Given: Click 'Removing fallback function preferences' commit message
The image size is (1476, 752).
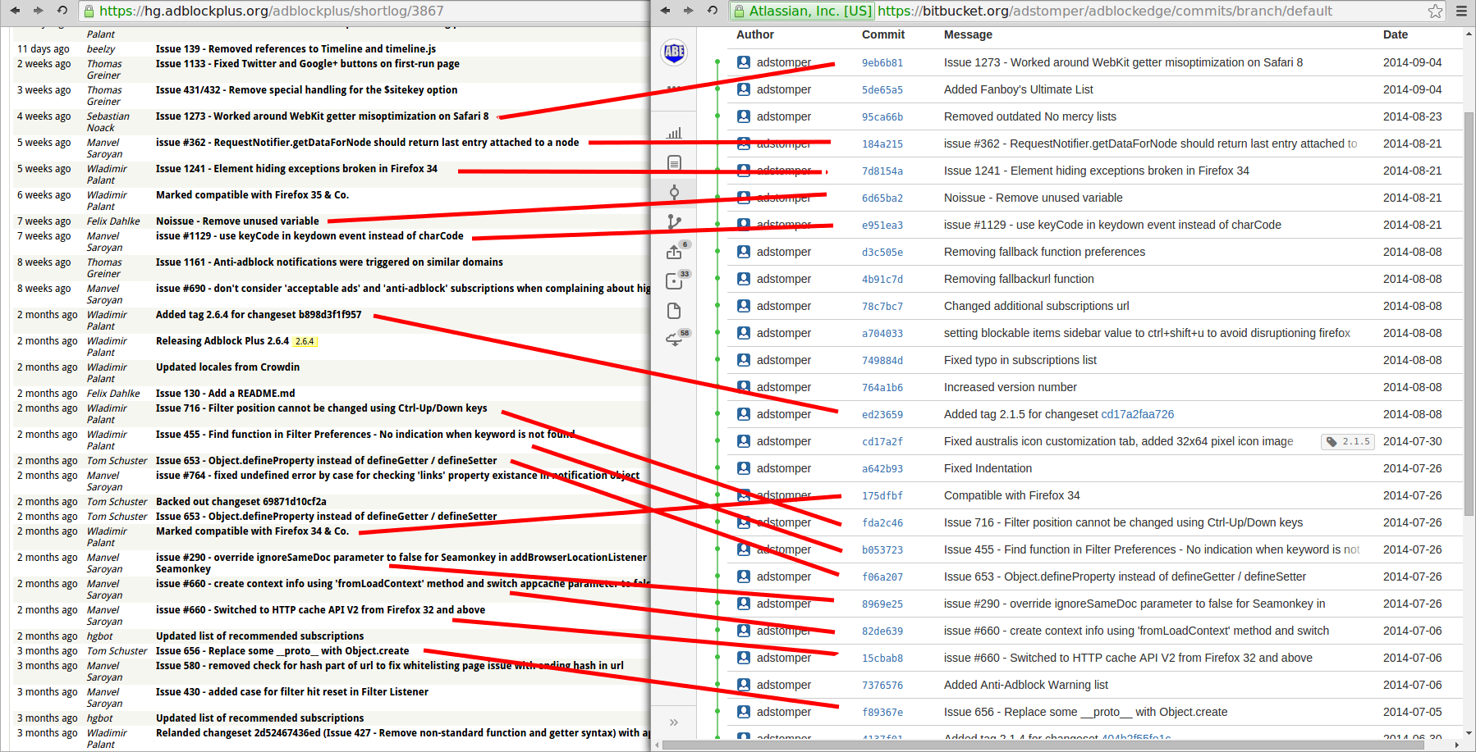Looking at the screenshot, I should tap(1044, 252).
